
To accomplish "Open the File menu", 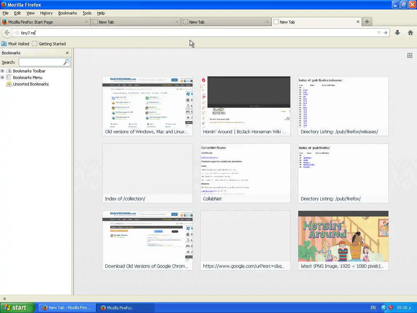I will [x=5, y=13].
